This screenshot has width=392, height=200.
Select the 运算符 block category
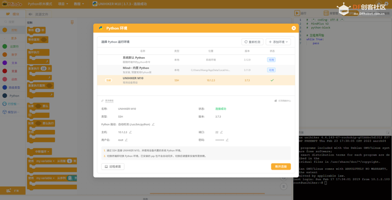[x=13, y=46]
